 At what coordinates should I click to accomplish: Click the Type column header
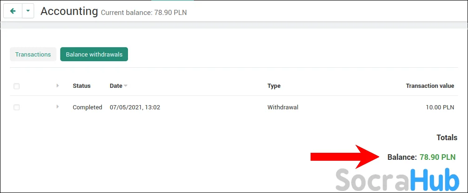274,86
